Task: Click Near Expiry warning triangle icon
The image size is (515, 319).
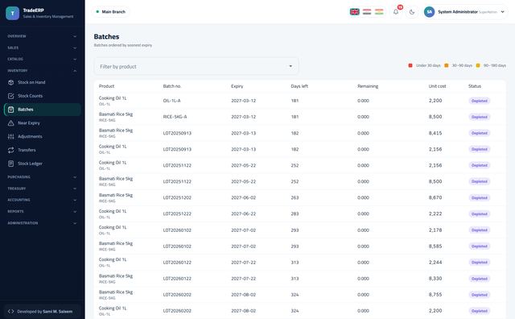Action: click(x=10, y=123)
